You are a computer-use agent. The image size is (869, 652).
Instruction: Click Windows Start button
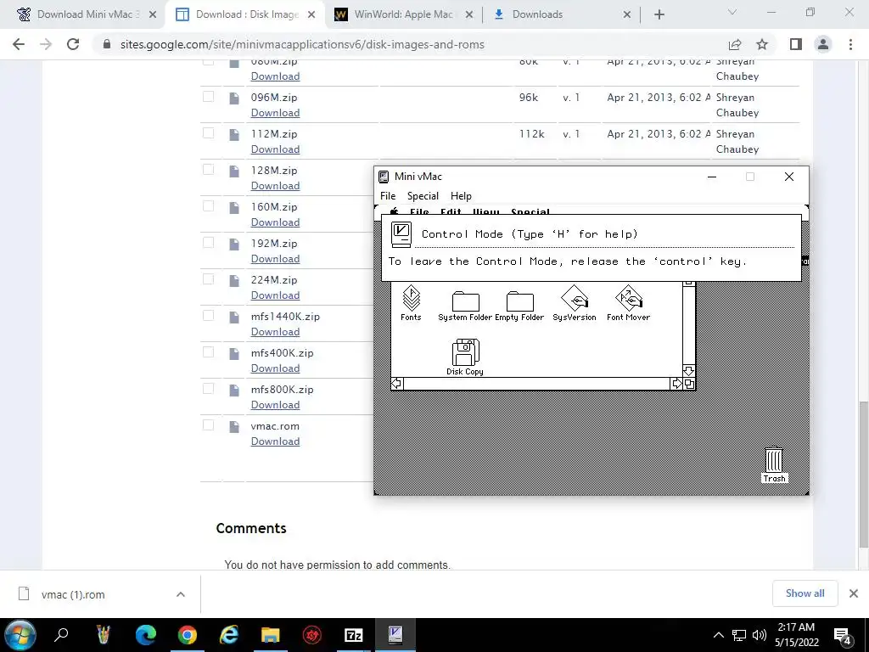pyautogui.click(x=20, y=635)
